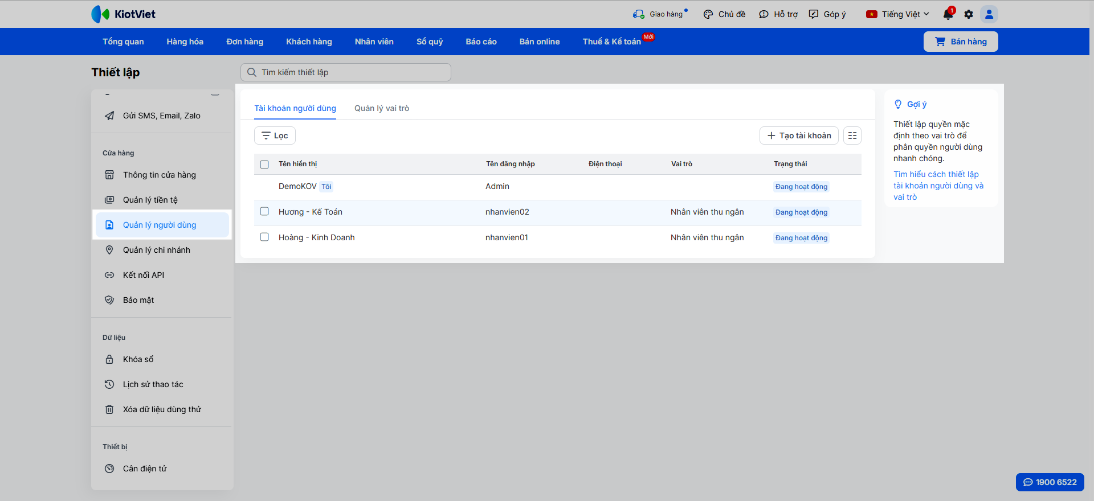Click Nhân viên thu ngân role for nhanvien02
Image resolution: width=1094 pixels, height=501 pixels.
coord(707,212)
